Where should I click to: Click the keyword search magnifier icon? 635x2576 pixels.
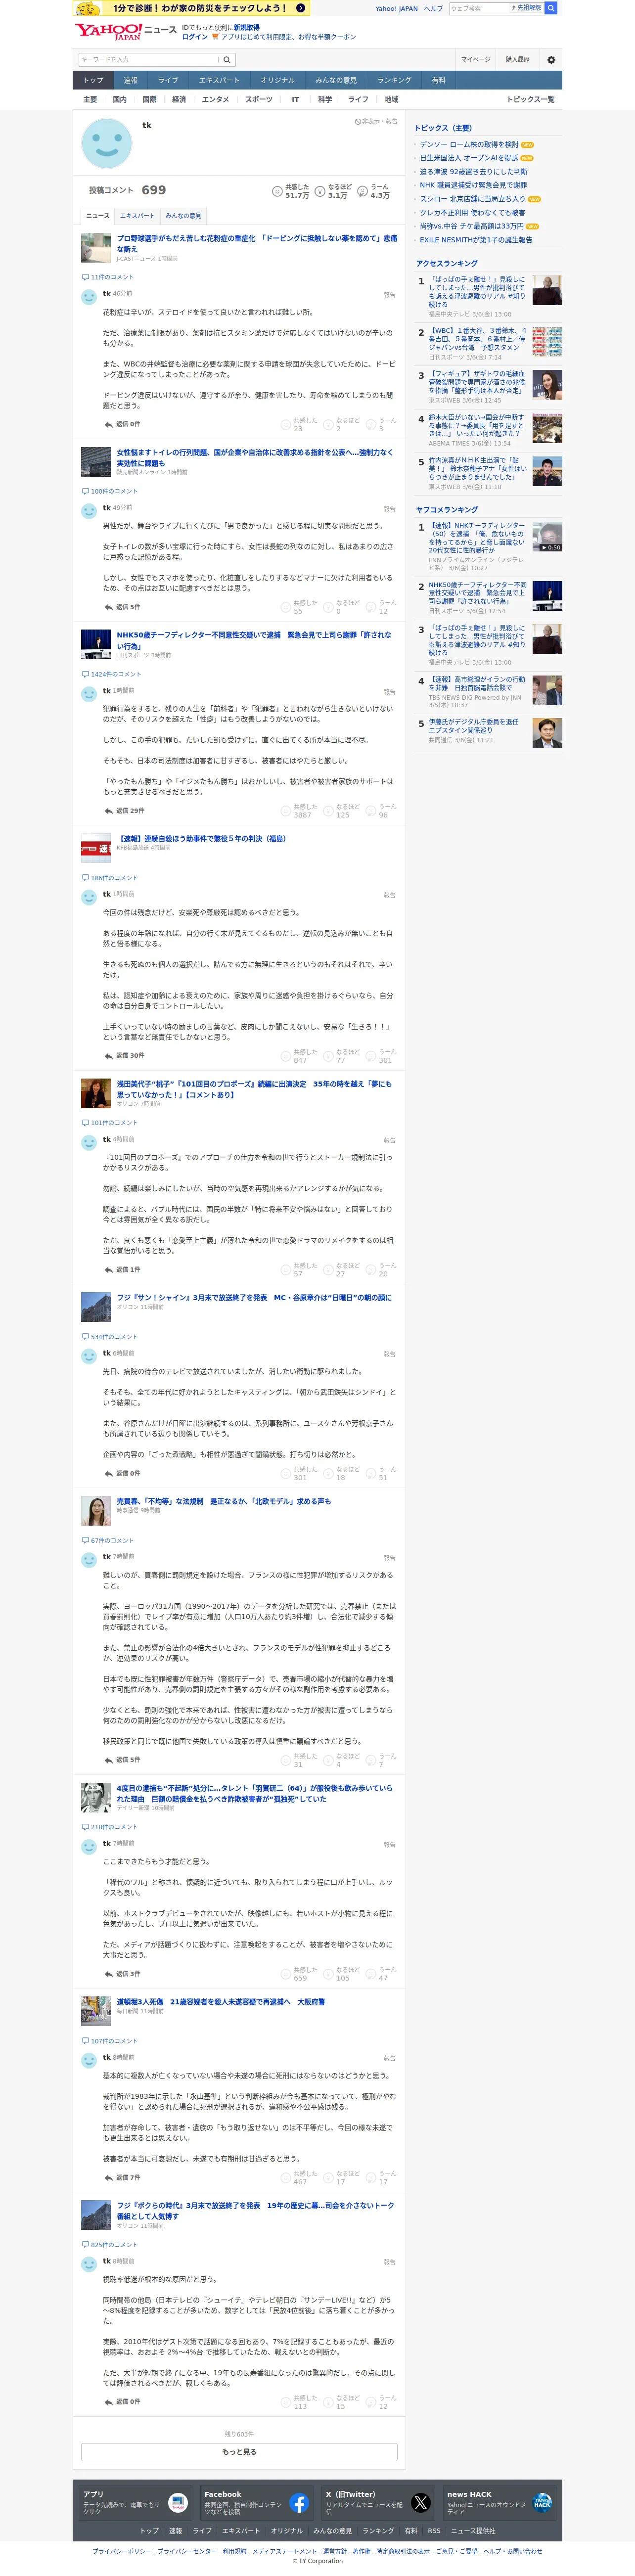click(227, 60)
